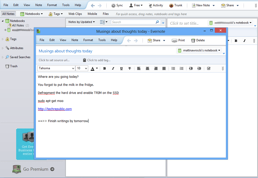This screenshot has width=258, height=178.
Task: Increase the indent in note window
Action: click(199, 68)
